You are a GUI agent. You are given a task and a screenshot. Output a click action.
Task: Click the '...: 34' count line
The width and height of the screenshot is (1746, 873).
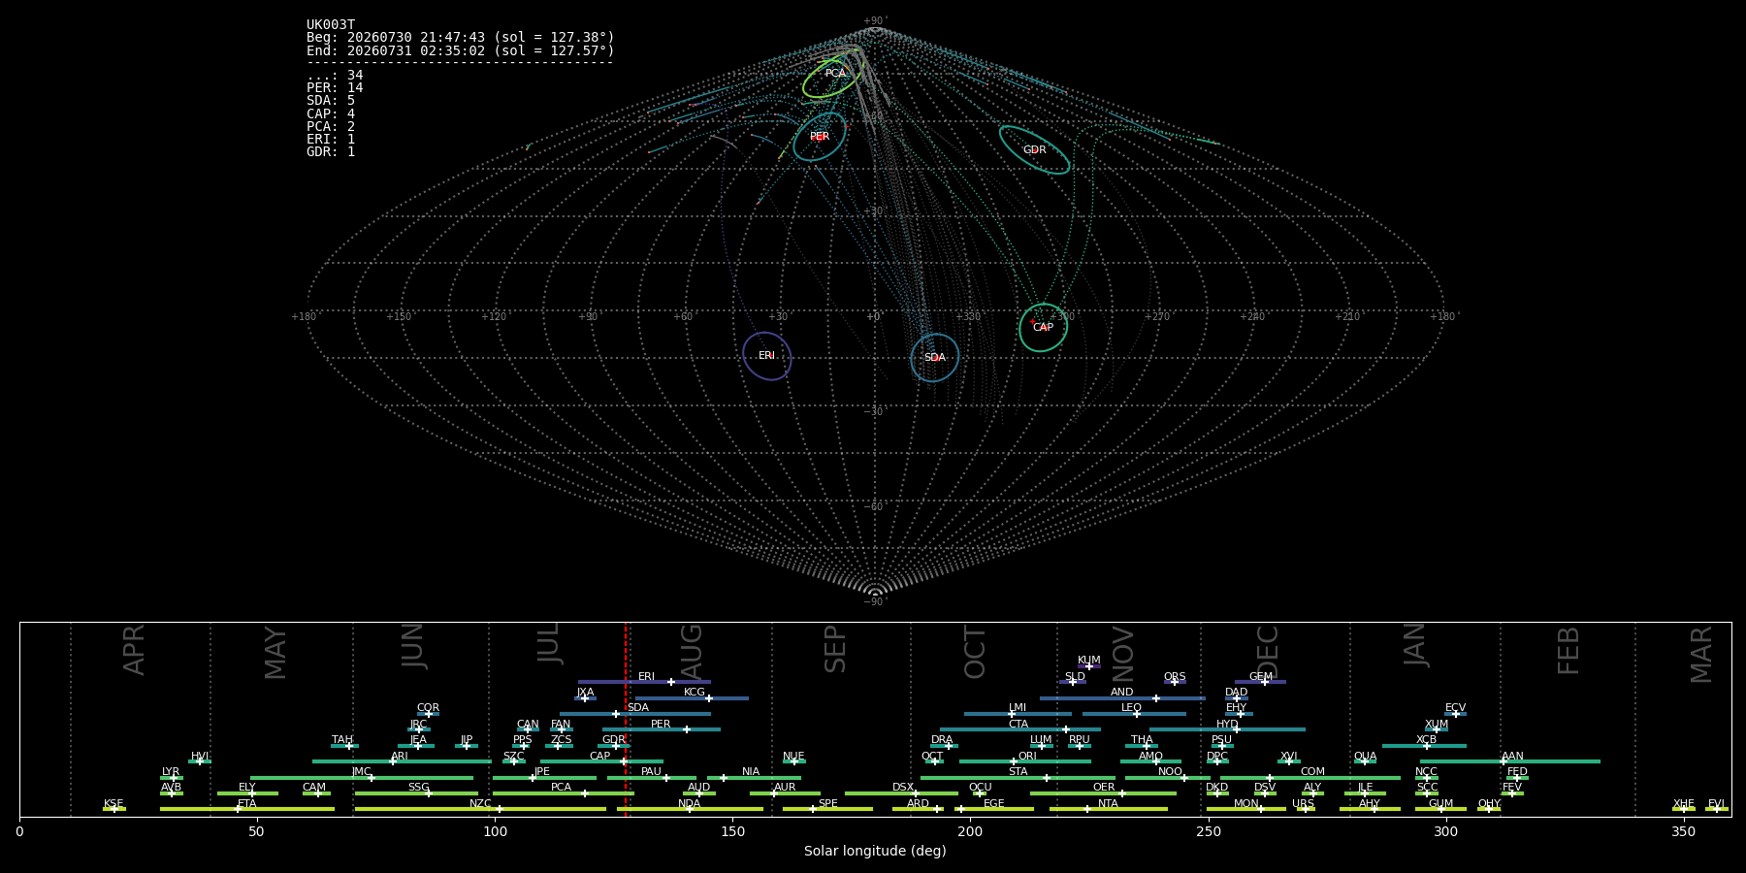coord(335,76)
